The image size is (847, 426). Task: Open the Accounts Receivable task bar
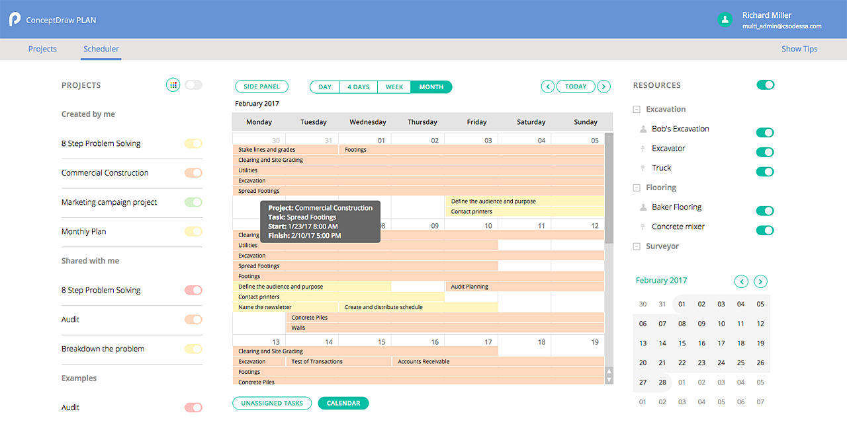coord(498,362)
